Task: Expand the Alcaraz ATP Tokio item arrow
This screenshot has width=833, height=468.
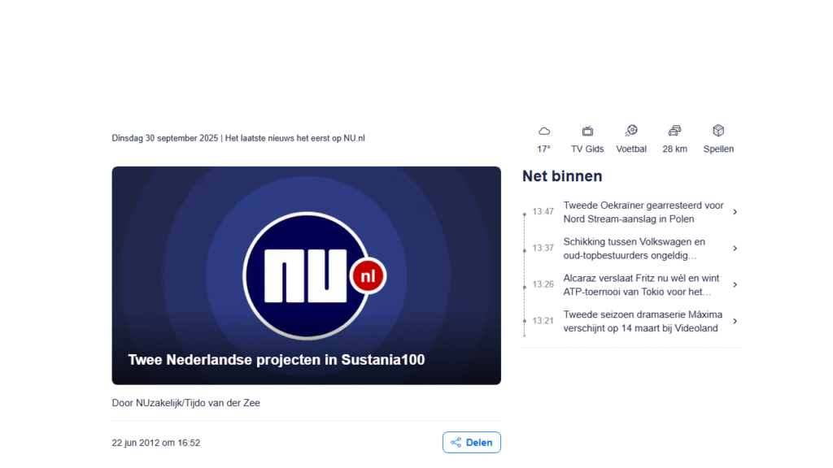Action: [x=735, y=285]
